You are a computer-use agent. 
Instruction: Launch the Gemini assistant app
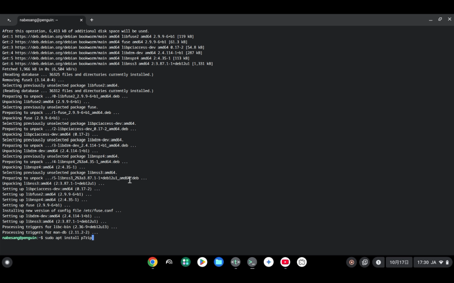[268, 262]
